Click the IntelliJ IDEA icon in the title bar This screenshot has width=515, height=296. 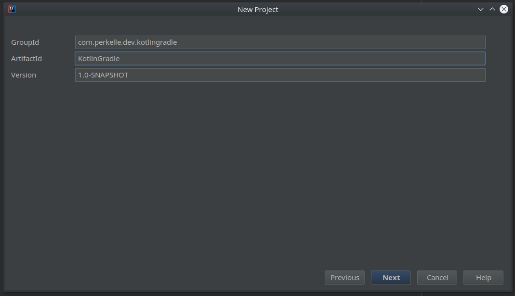click(x=12, y=9)
